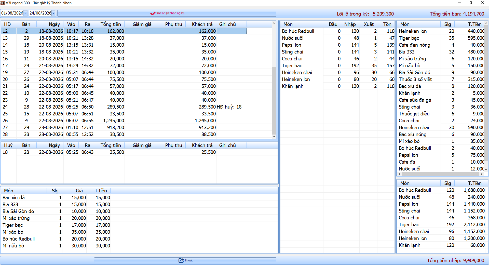Select invoice 26 with total 1,245,000
This screenshot has height=265, width=489.
click(124, 121)
